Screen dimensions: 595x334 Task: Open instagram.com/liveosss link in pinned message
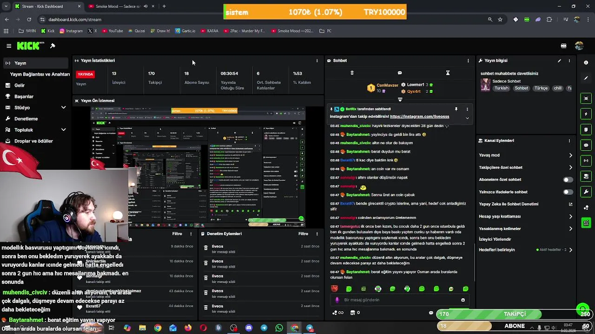(x=419, y=117)
